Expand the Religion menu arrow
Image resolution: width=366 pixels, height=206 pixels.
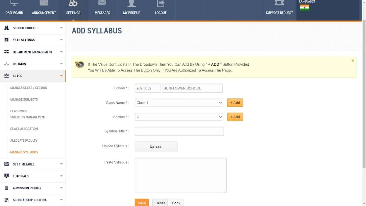tap(61, 64)
